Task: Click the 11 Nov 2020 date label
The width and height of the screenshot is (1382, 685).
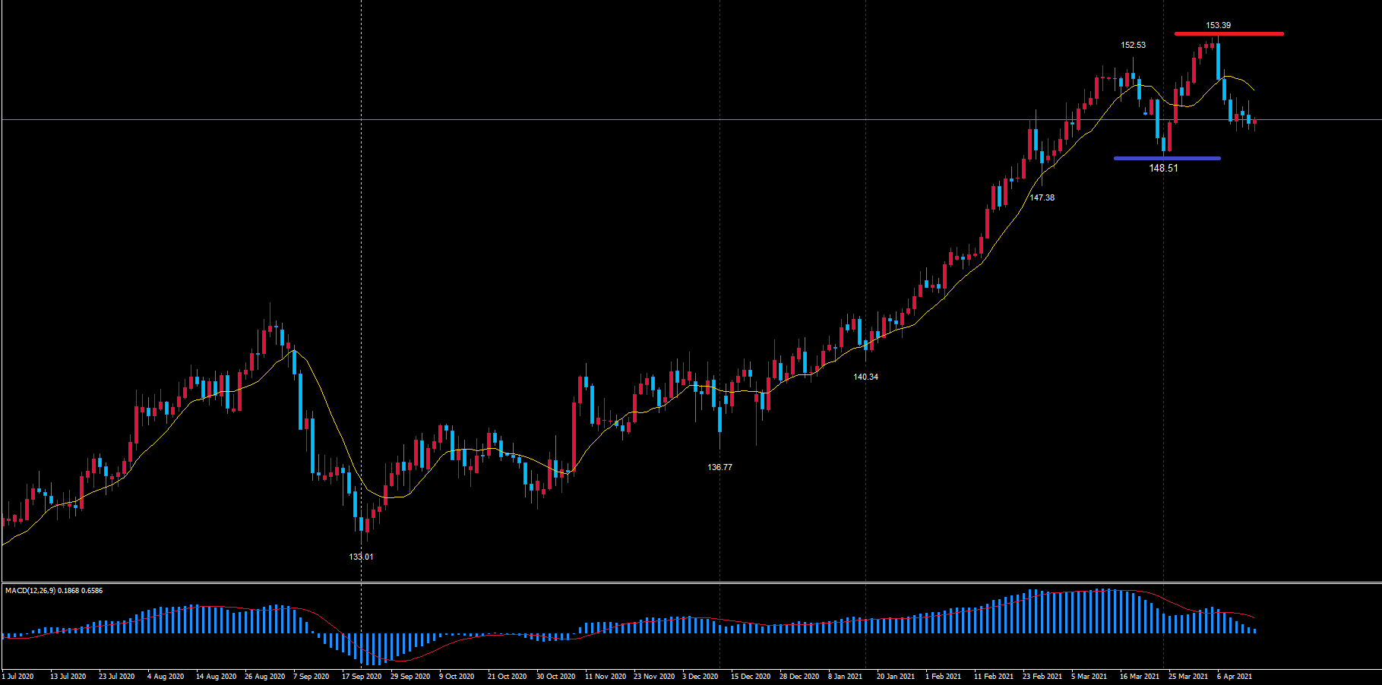Action: click(x=605, y=676)
